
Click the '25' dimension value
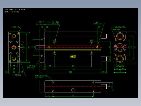(50, 66)
